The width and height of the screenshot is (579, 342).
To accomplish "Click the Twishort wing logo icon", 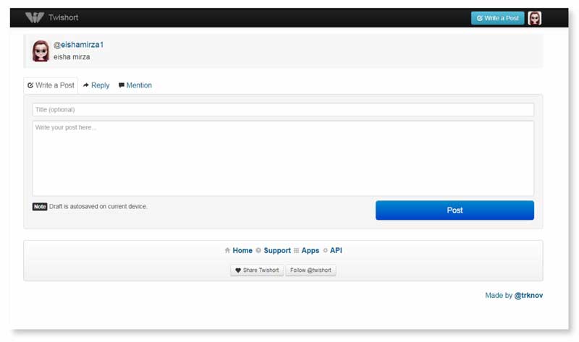I will tap(34, 18).
